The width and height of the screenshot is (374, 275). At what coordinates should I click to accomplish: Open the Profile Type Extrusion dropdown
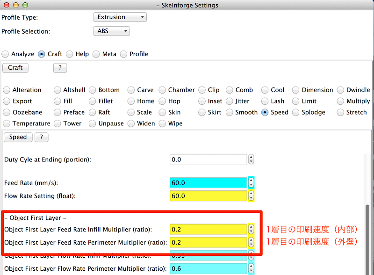point(120,17)
